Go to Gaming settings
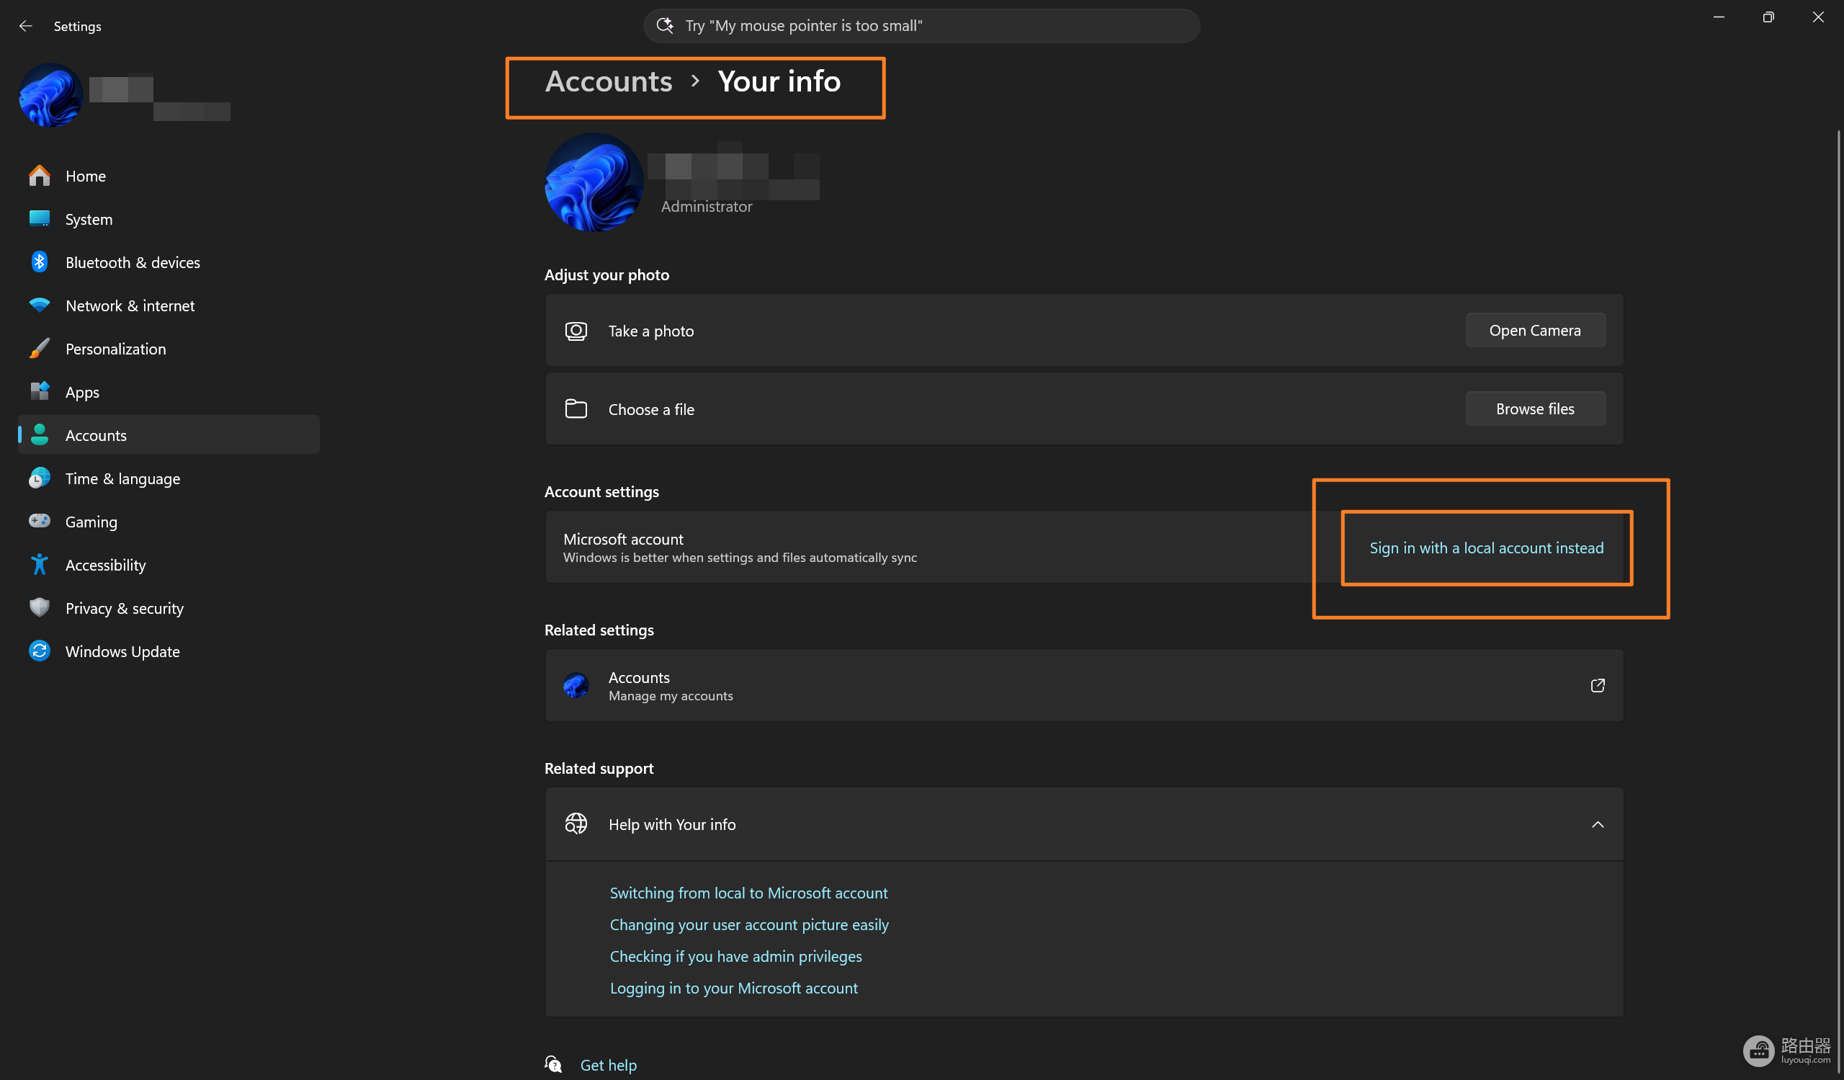The image size is (1844, 1080). (x=169, y=521)
